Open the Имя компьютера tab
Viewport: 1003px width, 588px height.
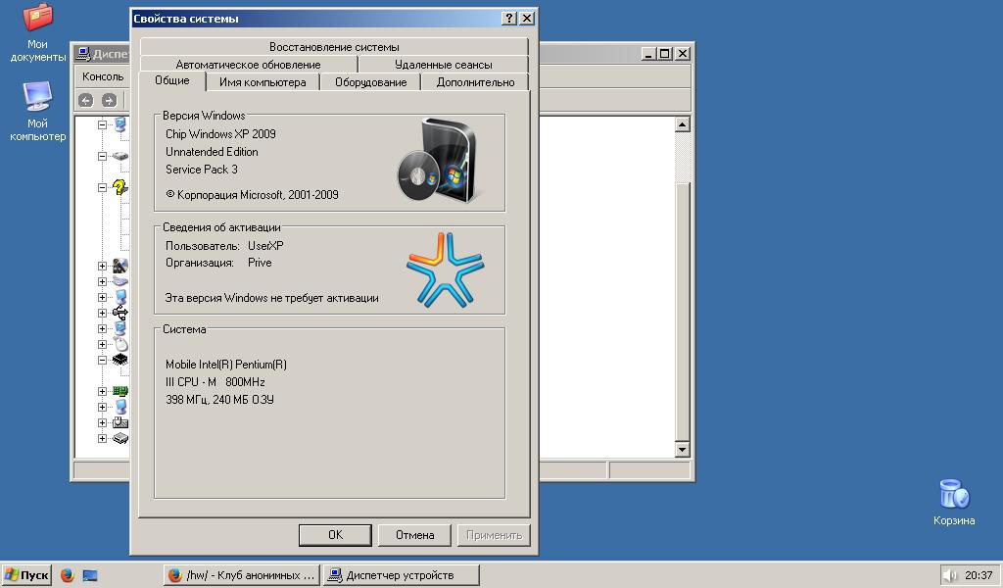point(263,82)
